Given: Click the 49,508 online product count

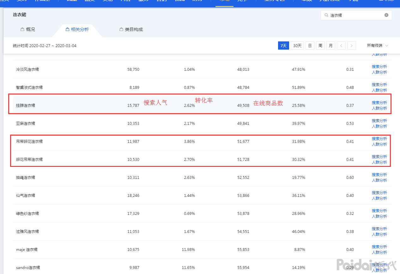Looking at the screenshot, I should click(x=243, y=105).
